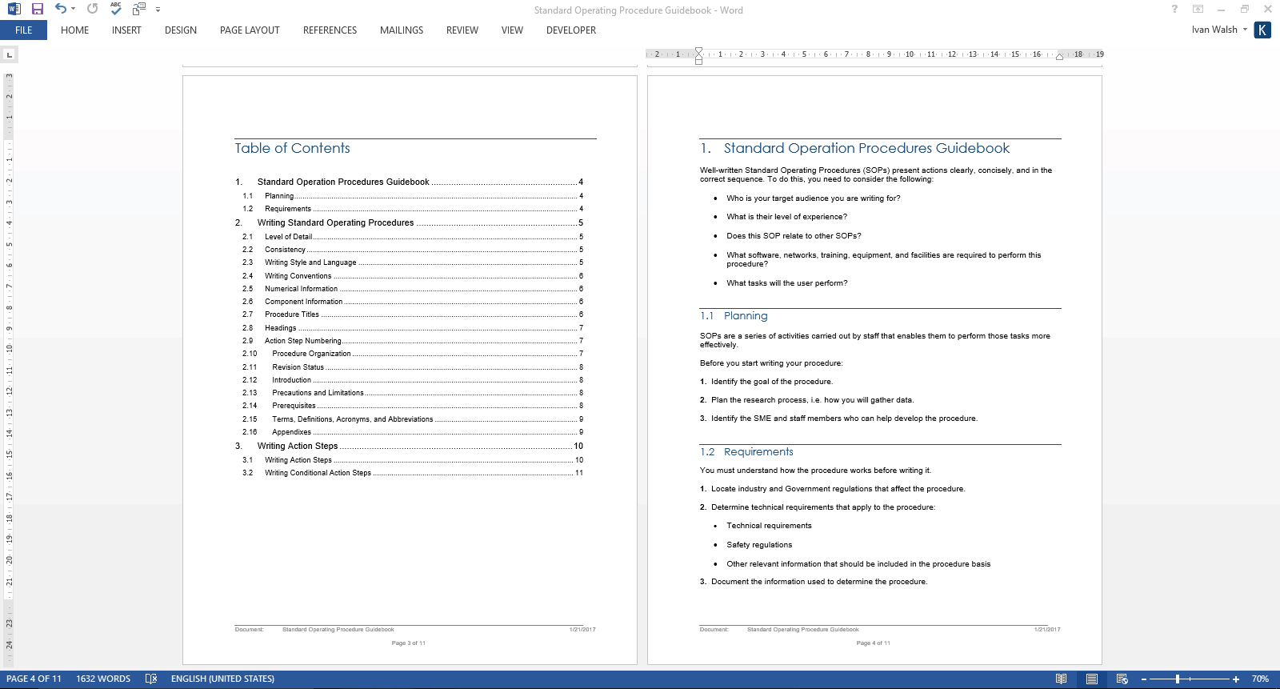Open the PAGE LAYOUT tab
Image resolution: width=1280 pixels, height=689 pixels.
pos(250,30)
